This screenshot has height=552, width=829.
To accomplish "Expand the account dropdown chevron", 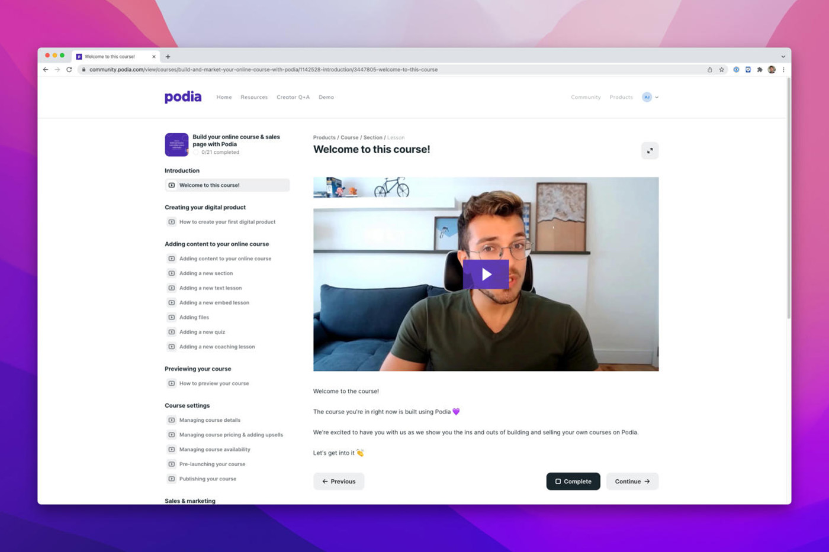I will [657, 98].
